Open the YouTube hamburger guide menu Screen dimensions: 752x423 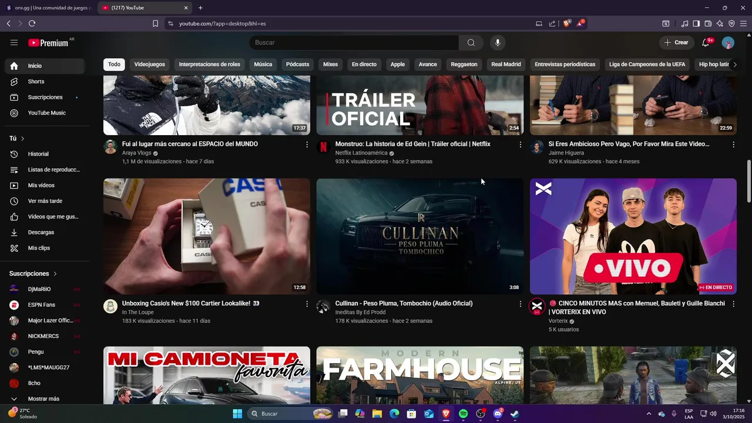pos(14,42)
